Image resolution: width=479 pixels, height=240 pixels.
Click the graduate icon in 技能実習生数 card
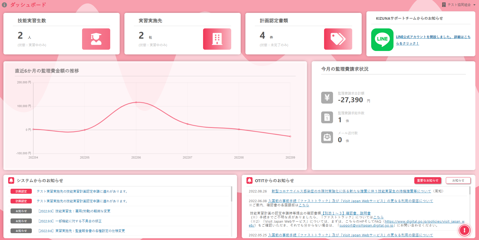click(96, 39)
